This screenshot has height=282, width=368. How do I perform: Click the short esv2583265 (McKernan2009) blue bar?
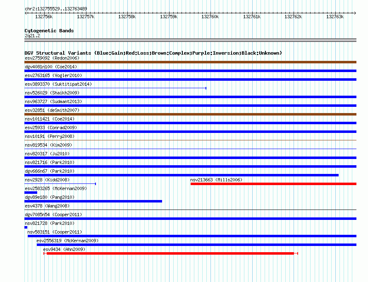[31, 193]
